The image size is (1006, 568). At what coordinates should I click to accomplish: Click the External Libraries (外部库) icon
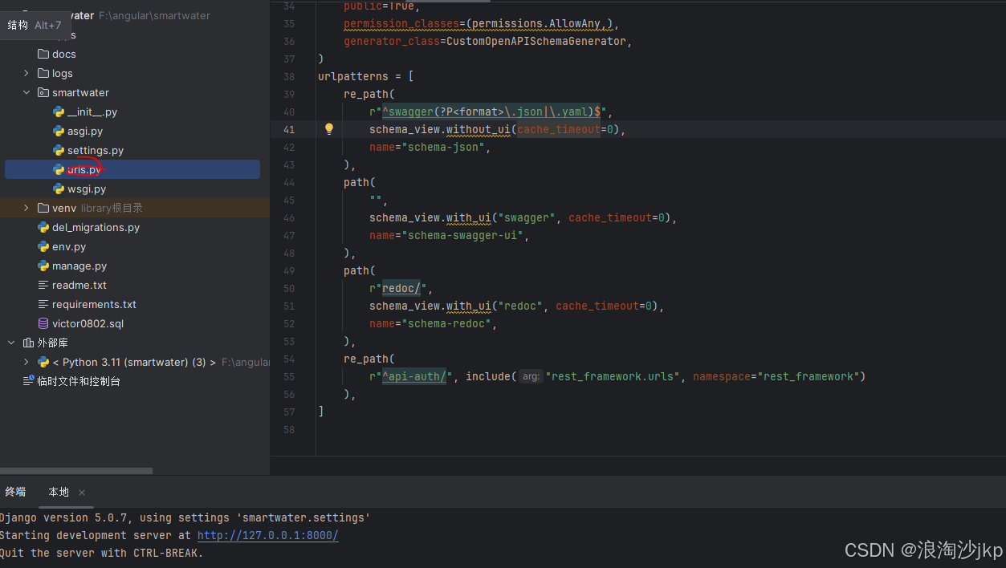tap(28, 343)
